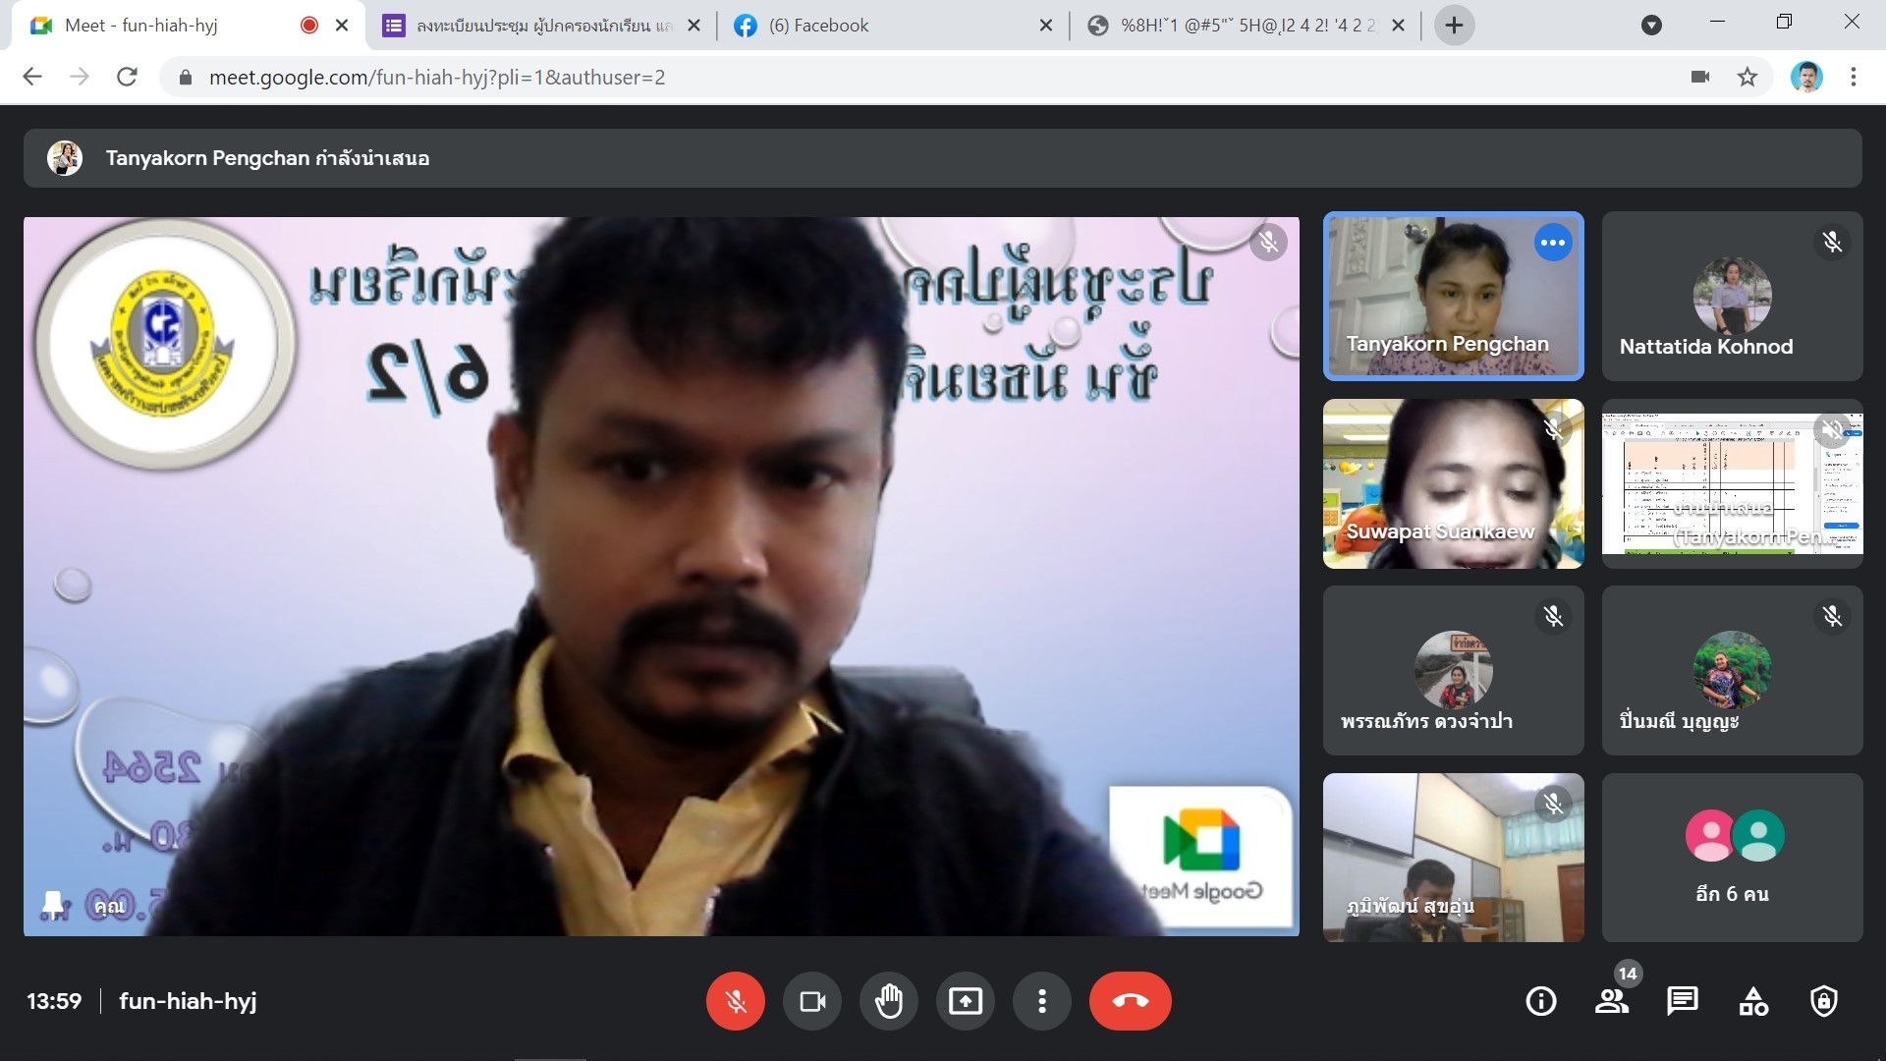
Task: Select the shared presentation screen thumbnail
Action: pos(1732,483)
